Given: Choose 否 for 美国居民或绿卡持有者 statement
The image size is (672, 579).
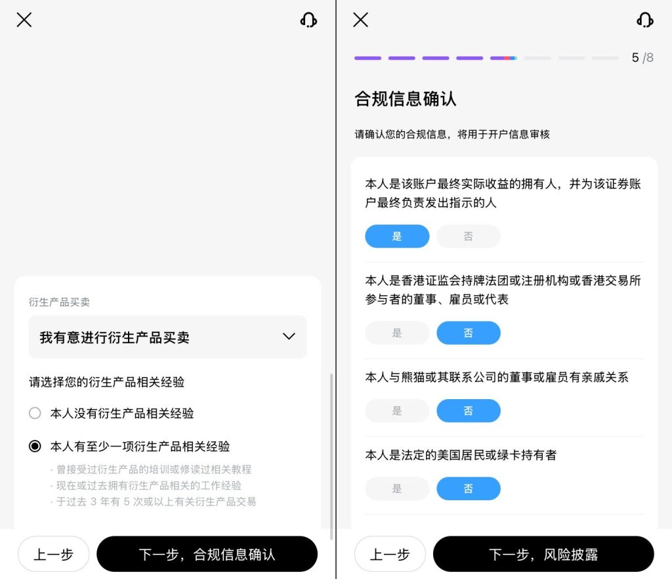Looking at the screenshot, I should click(x=468, y=488).
